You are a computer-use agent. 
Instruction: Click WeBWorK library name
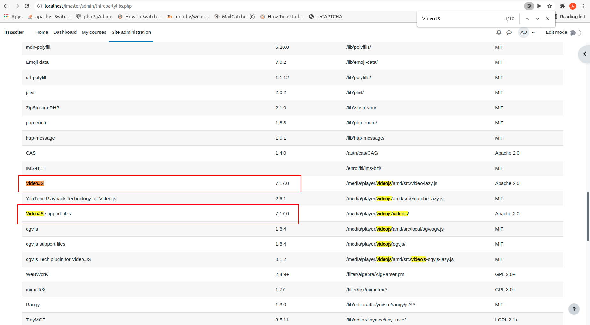tap(37, 274)
